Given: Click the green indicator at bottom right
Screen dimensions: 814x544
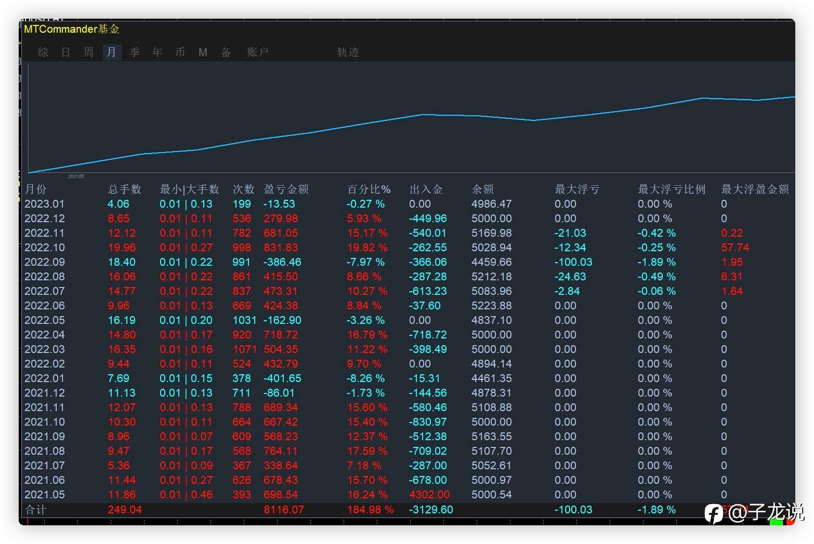Looking at the screenshot, I should click(776, 521).
